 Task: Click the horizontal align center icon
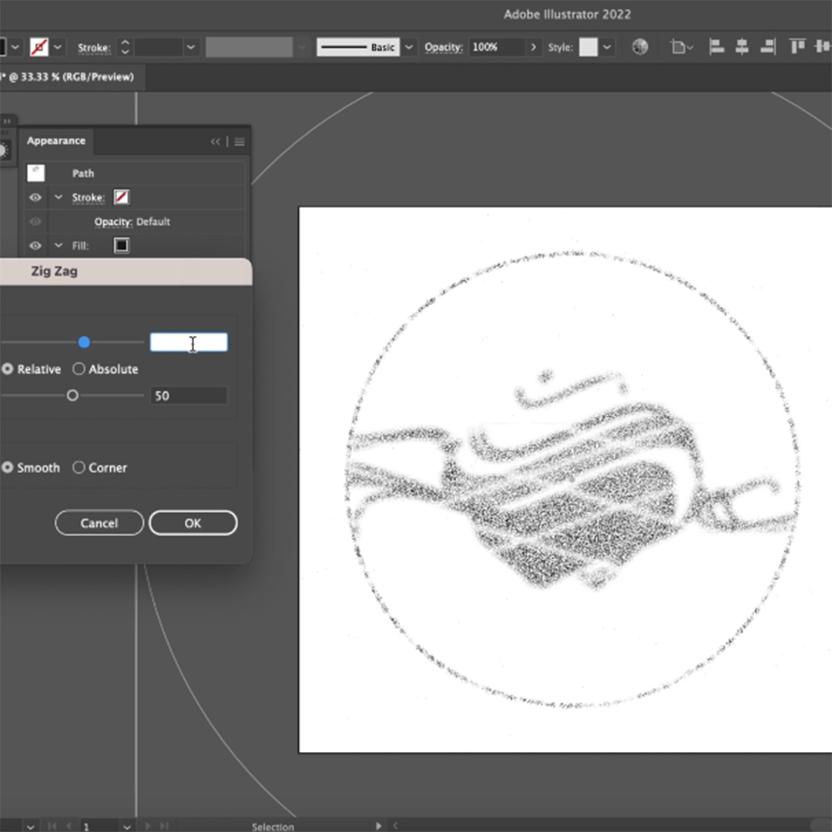[742, 47]
